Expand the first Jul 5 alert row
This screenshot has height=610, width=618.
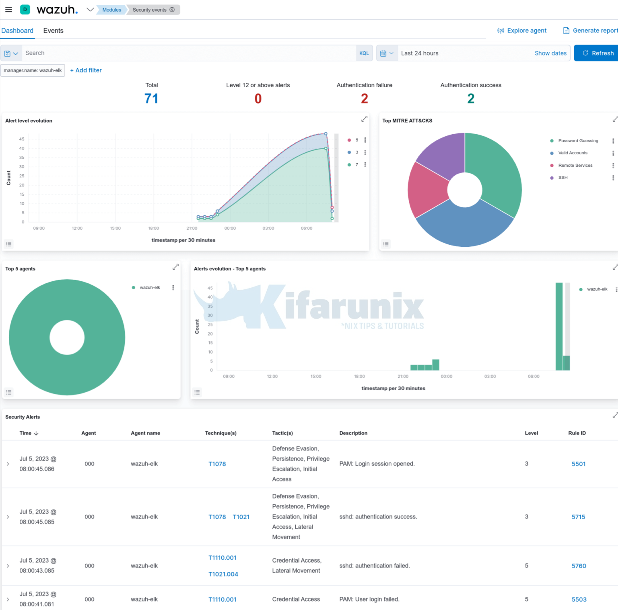click(x=8, y=464)
